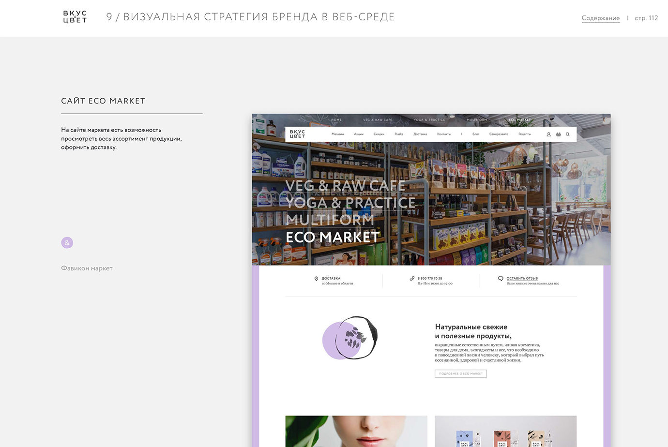Select VEG & RAW CAFE top menu item
The width and height of the screenshot is (668, 447).
[378, 119]
